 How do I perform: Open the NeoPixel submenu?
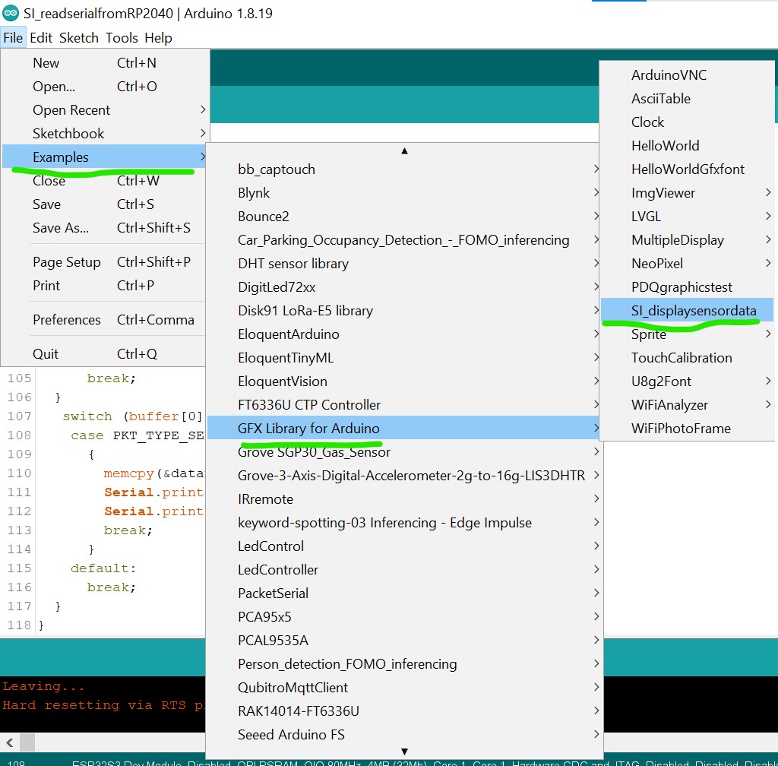tap(687, 264)
